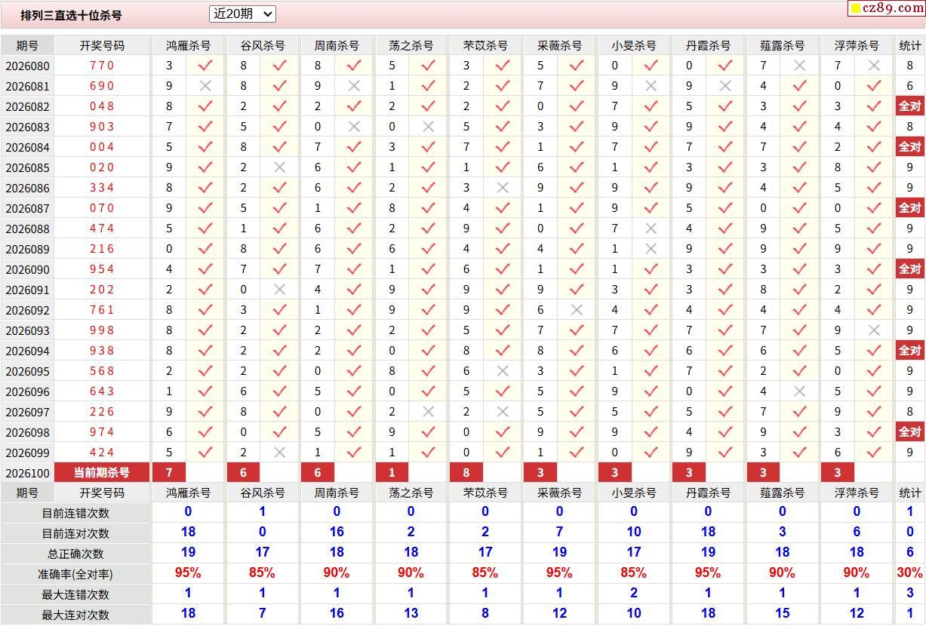The width and height of the screenshot is (926, 626).
Task: Click top header 鸿雁杀号
Action: (188, 45)
